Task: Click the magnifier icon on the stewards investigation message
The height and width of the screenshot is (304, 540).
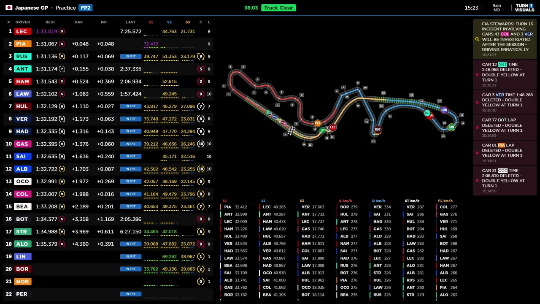Action: tap(477, 39)
